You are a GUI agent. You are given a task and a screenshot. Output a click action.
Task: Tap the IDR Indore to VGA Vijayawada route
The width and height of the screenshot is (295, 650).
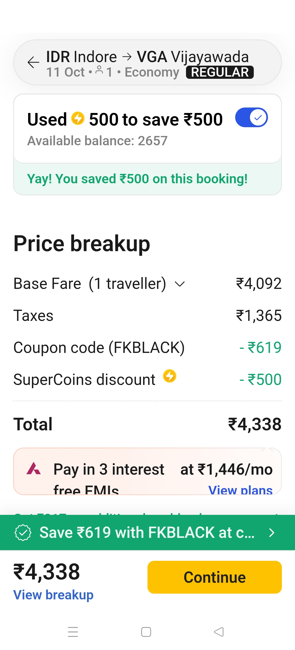point(147,57)
